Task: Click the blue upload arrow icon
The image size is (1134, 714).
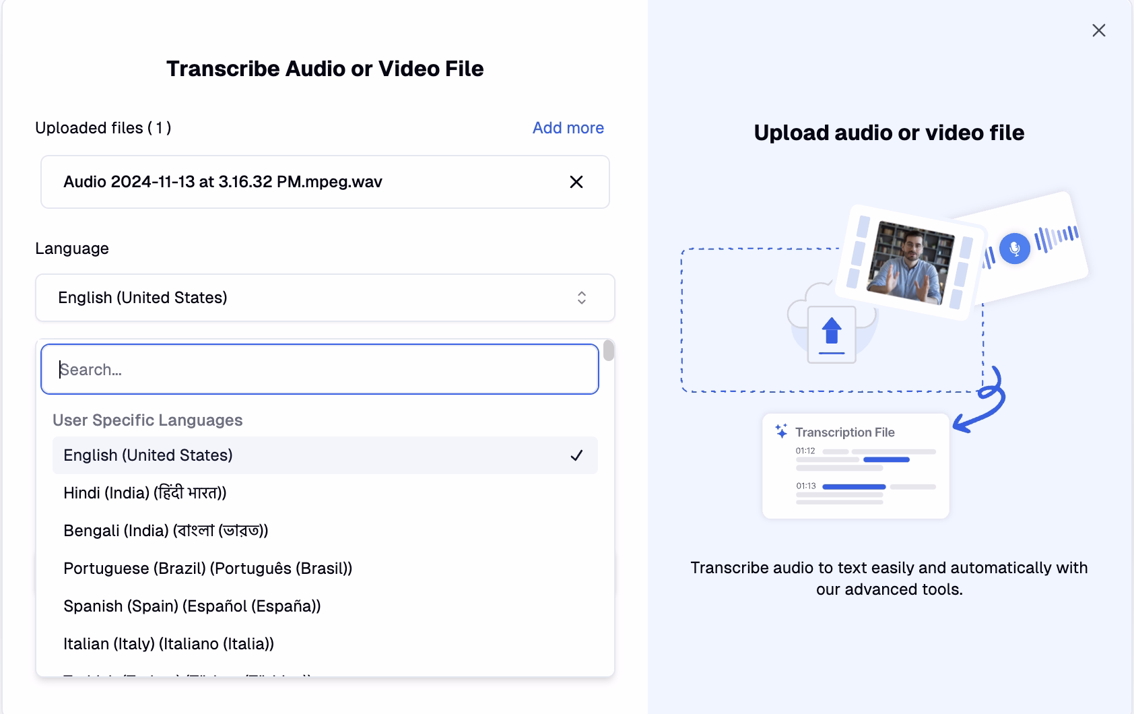Action: (832, 334)
